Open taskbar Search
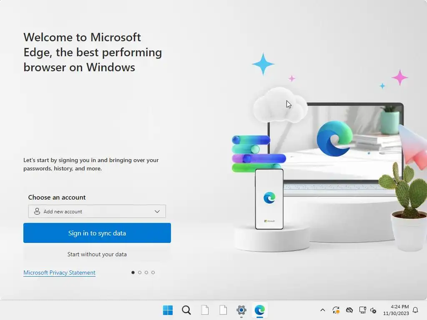The width and height of the screenshot is (427, 320). [186, 310]
